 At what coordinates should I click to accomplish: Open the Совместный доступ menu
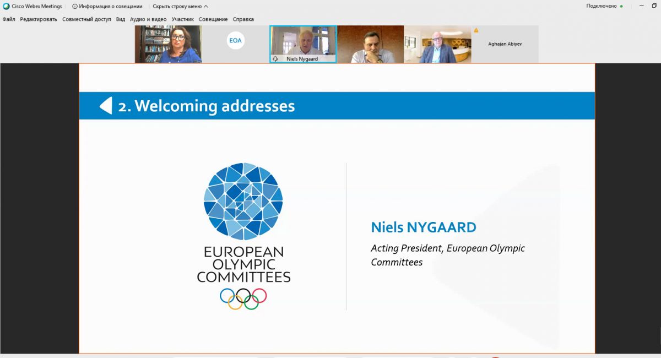(86, 19)
